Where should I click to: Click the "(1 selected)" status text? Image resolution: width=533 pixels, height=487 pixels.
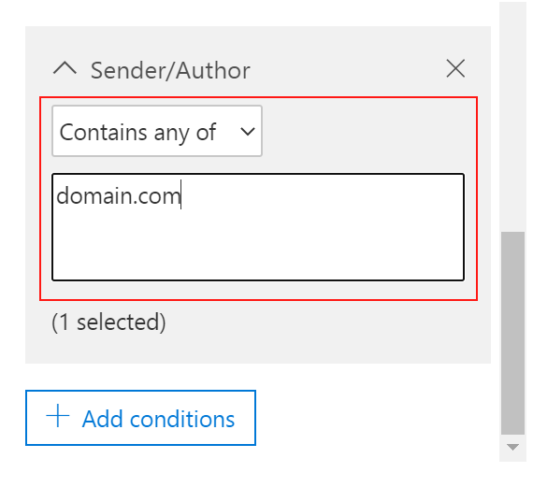[x=108, y=322]
